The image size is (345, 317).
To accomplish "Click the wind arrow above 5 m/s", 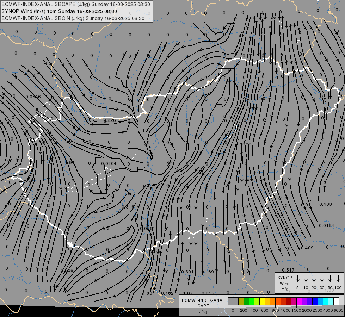I will (x=297, y=279).
